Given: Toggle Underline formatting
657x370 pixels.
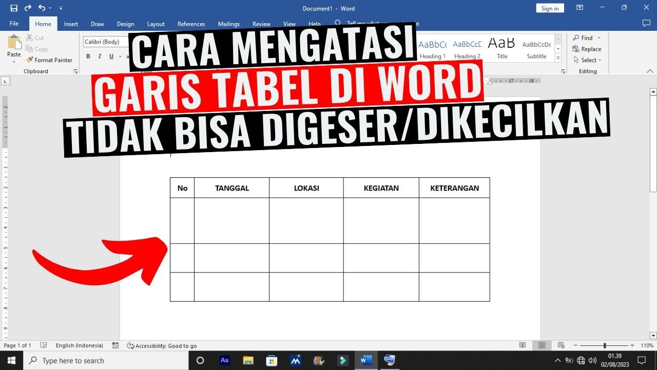Looking at the screenshot, I should point(112,57).
